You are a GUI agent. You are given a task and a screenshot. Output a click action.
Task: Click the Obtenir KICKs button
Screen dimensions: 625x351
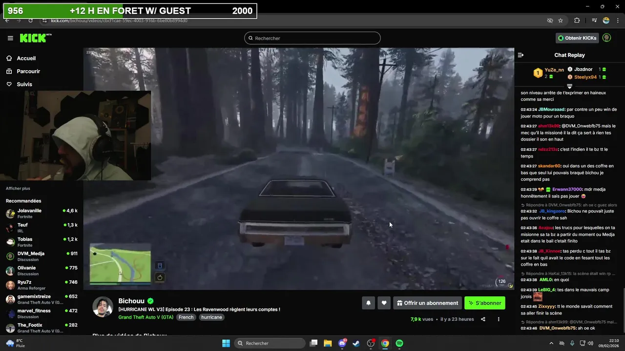[577, 38]
